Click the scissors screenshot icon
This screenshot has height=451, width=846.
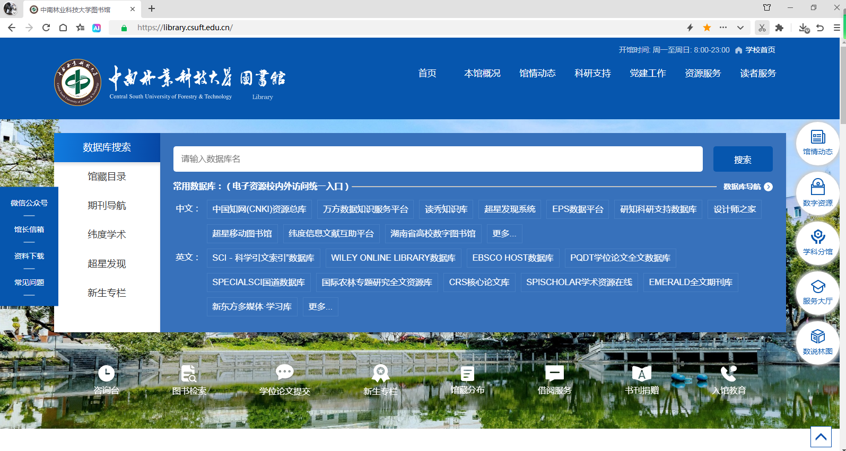click(x=762, y=28)
